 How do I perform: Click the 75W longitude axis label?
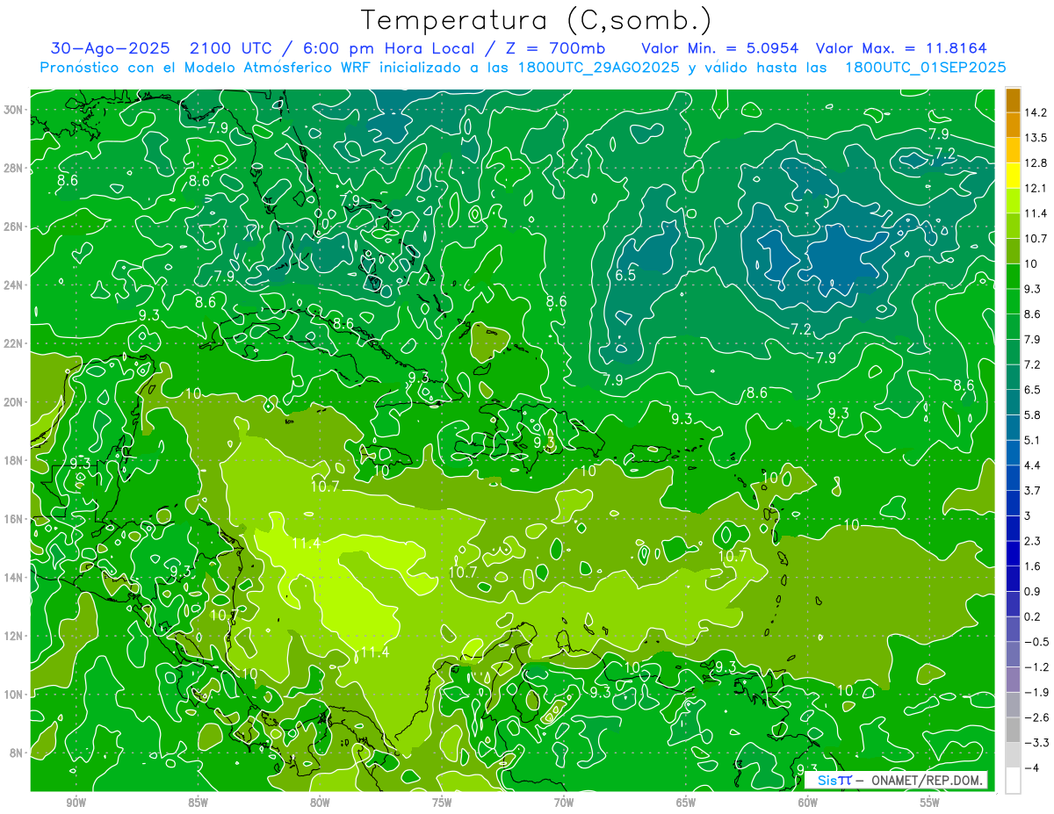click(442, 803)
